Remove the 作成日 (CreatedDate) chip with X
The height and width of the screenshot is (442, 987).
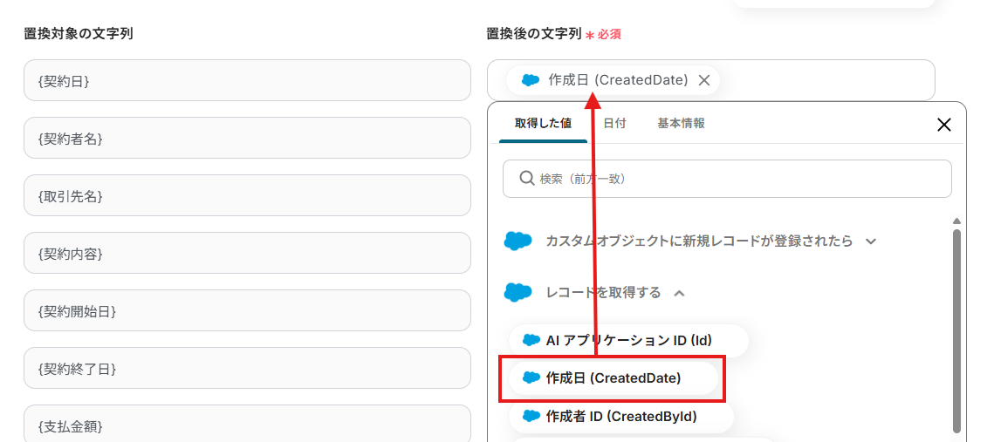pyautogui.click(x=704, y=80)
